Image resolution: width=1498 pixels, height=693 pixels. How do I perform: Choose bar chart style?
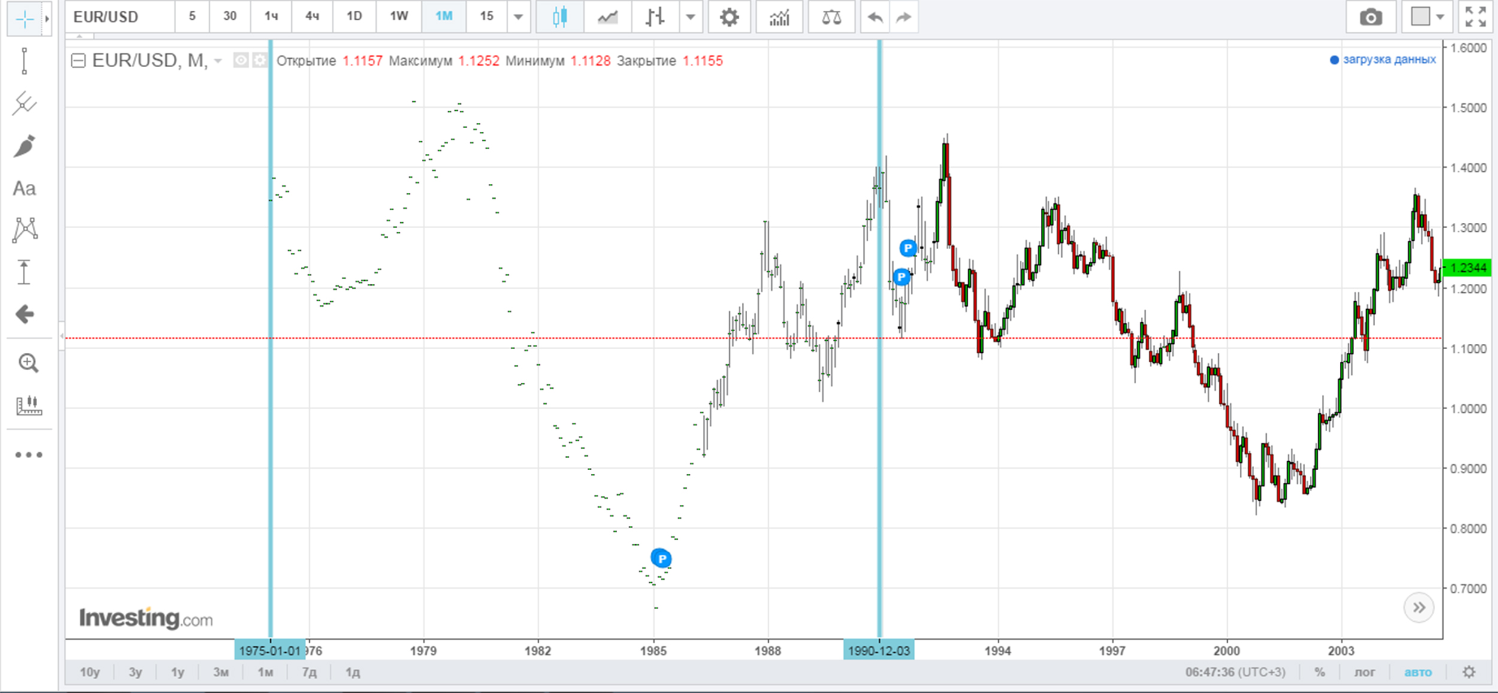pyautogui.click(x=656, y=17)
